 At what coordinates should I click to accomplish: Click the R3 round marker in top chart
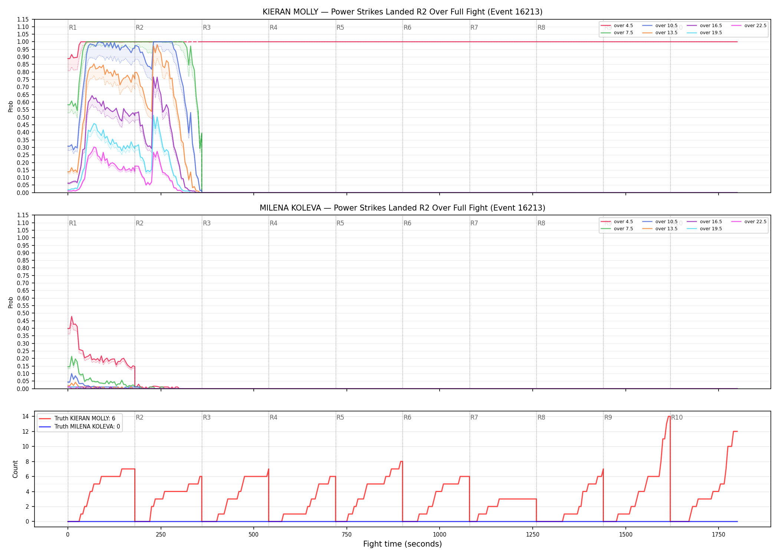(x=207, y=27)
